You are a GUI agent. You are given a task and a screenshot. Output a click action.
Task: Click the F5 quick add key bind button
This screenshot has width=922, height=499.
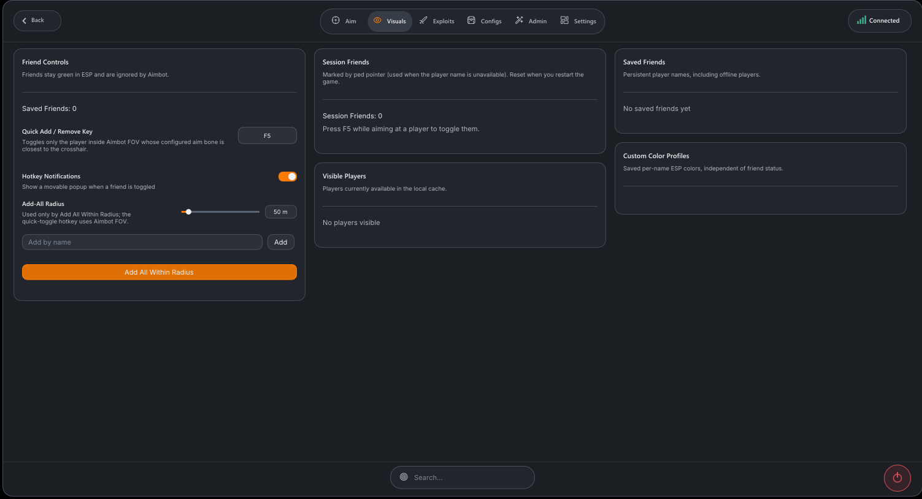267,135
